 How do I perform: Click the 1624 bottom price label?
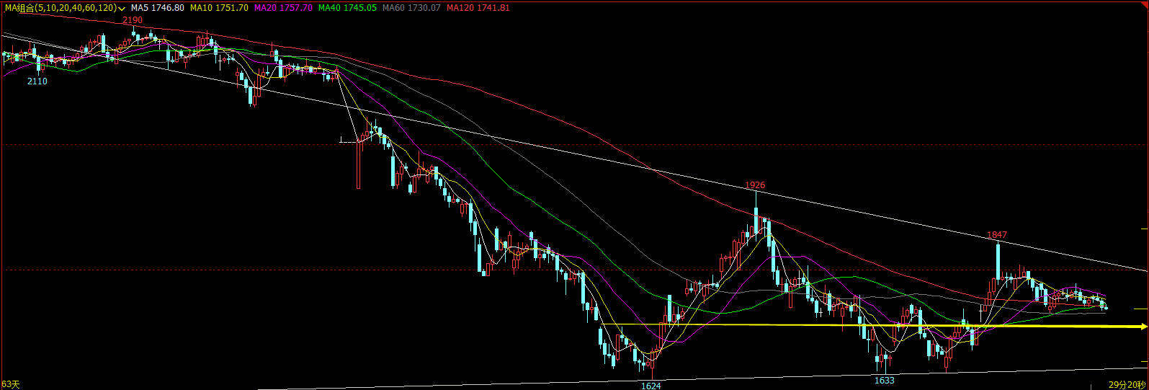651,386
